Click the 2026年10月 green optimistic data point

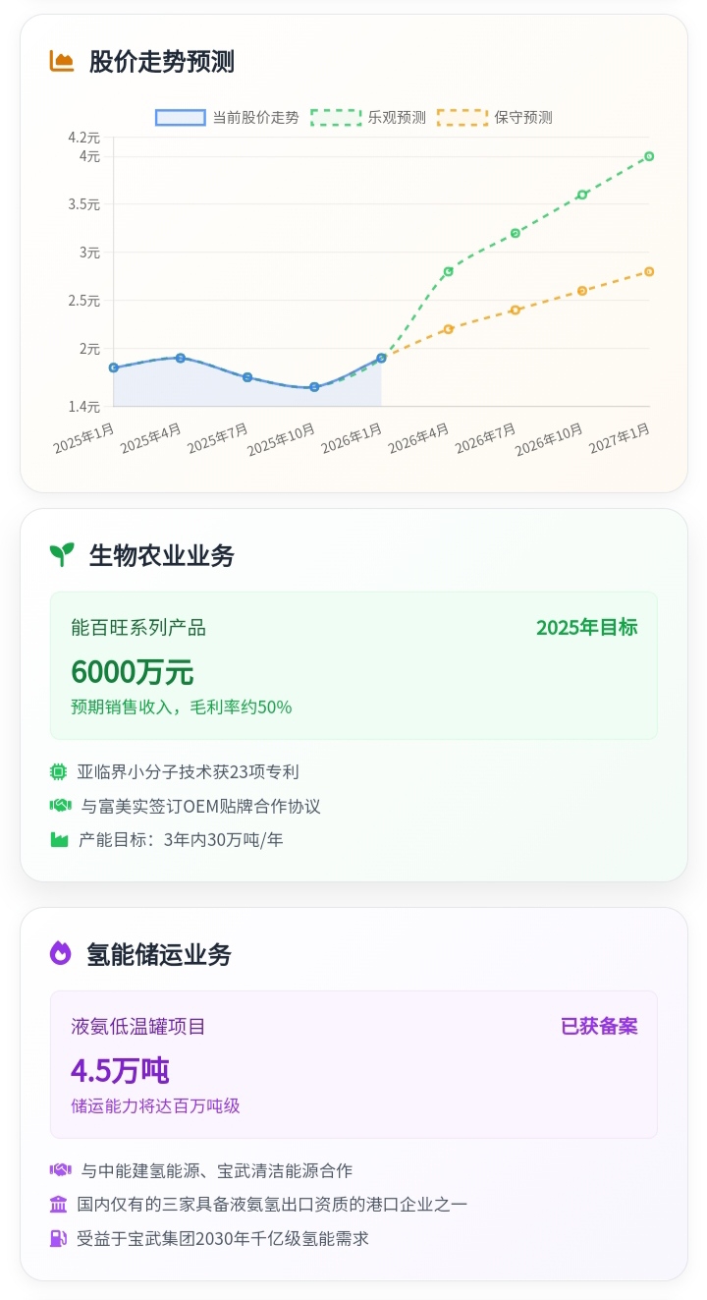[x=582, y=195]
